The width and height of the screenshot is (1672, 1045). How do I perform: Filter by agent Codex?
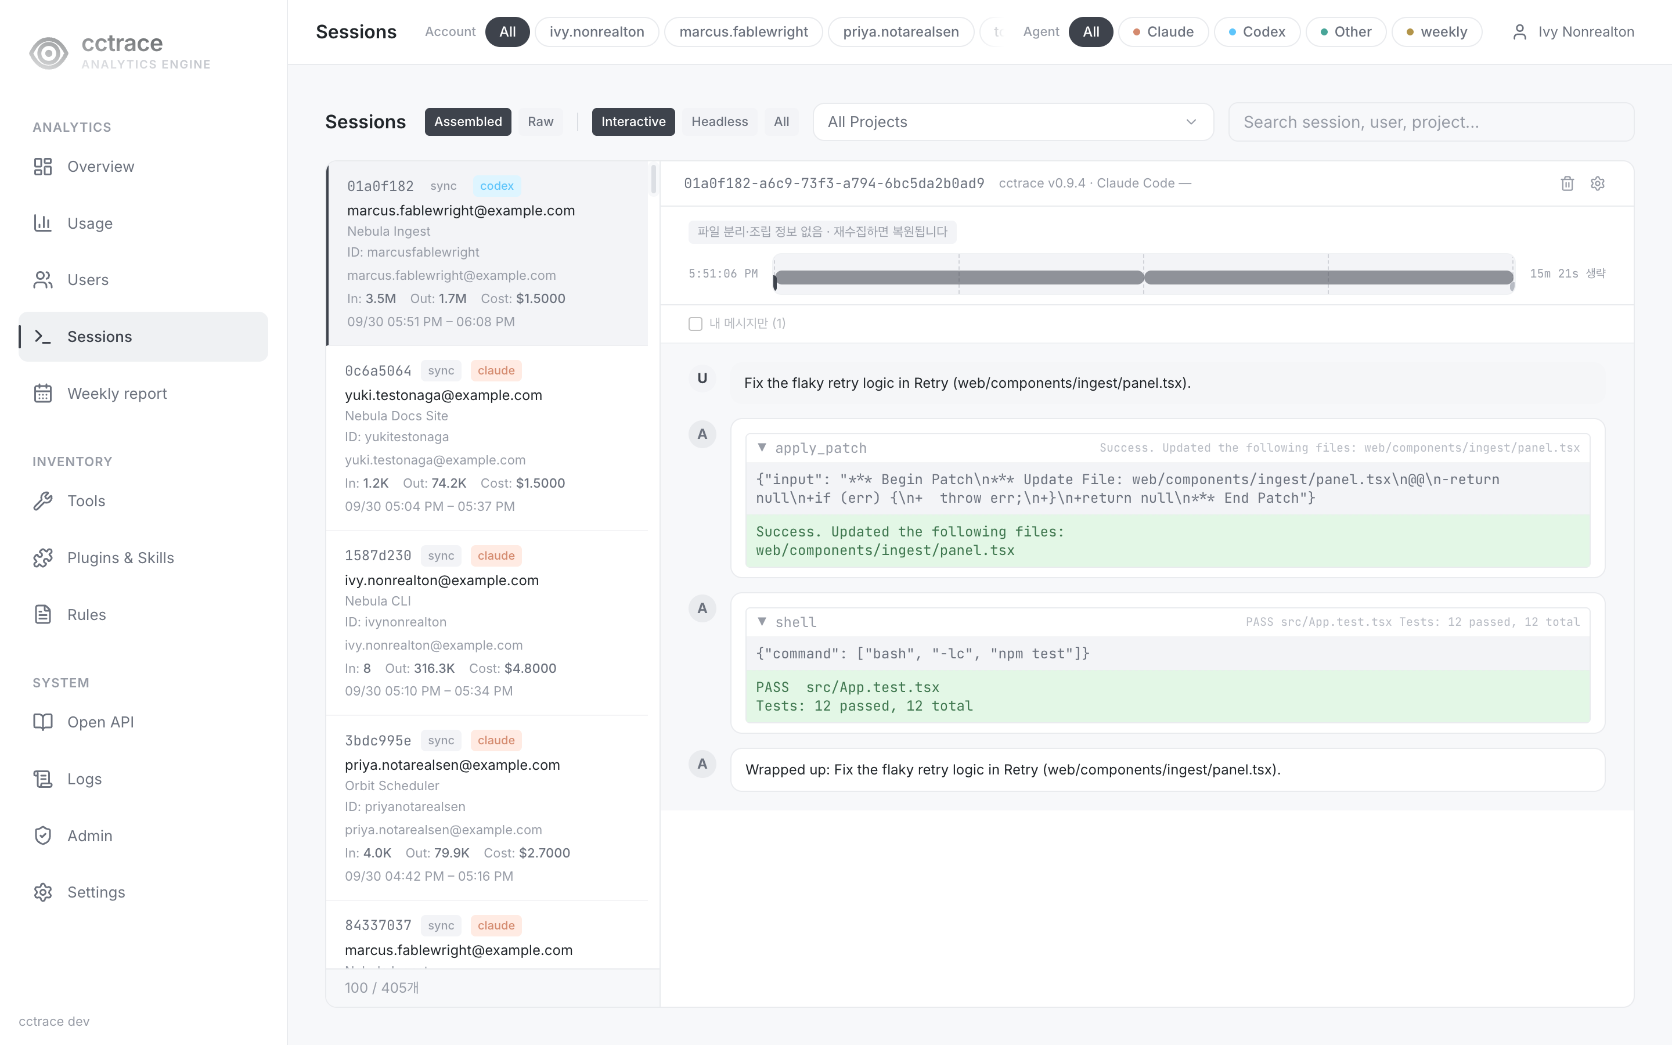[x=1257, y=32]
